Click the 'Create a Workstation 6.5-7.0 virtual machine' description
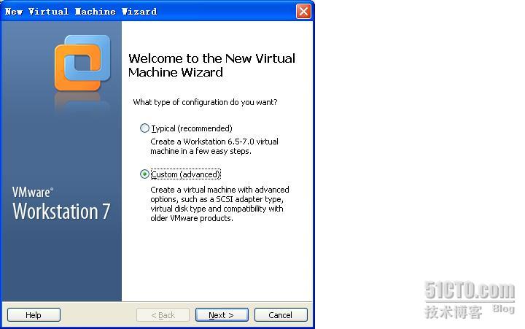The width and height of the screenshot is (525, 329). [x=214, y=146]
